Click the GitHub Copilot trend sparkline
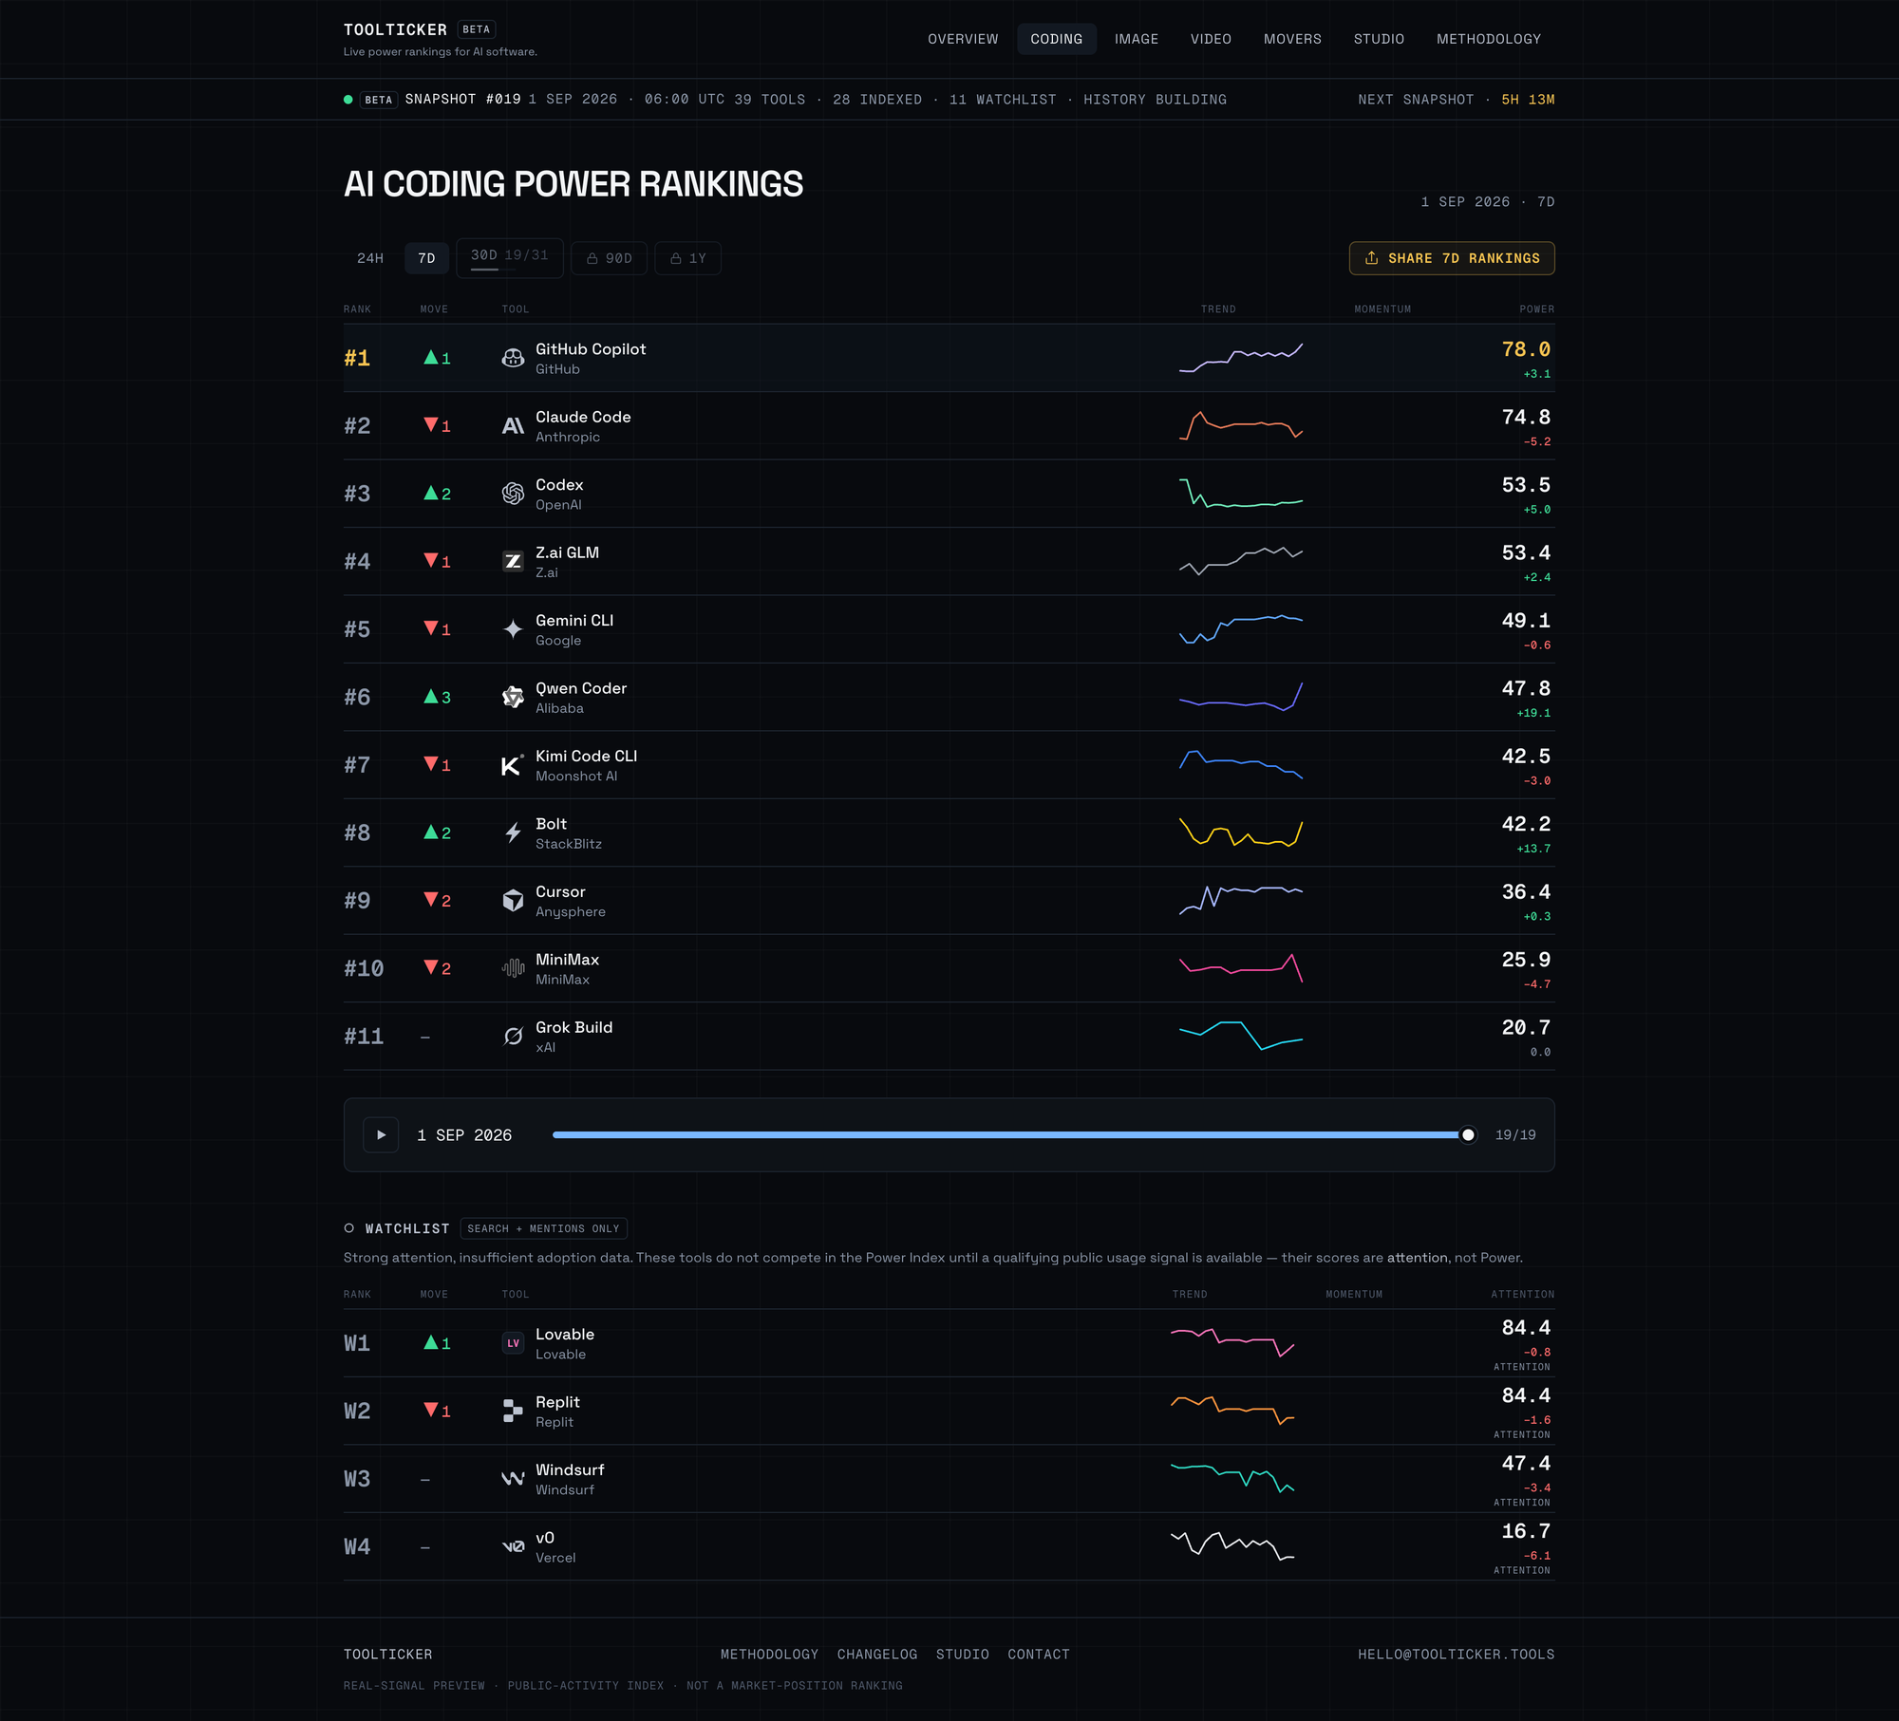This screenshot has width=1899, height=1721. pos(1241,358)
